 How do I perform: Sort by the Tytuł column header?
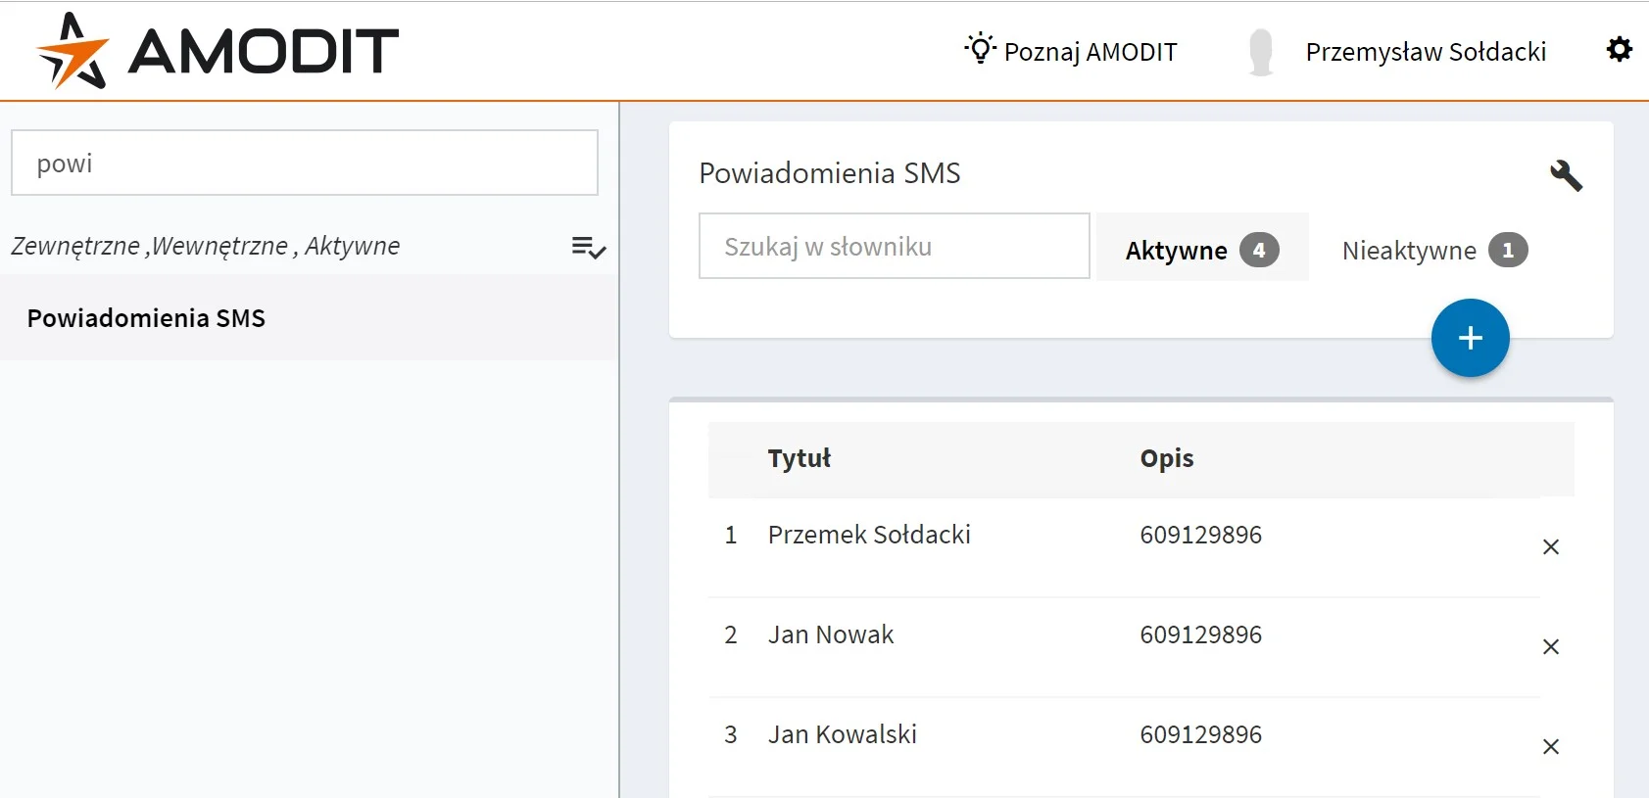click(x=800, y=458)
